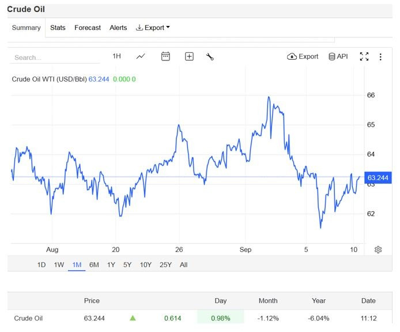The height and width of the screenshot is (332, 400).
Task: Select the 6M time range
Action: click(x=94, y=265)
